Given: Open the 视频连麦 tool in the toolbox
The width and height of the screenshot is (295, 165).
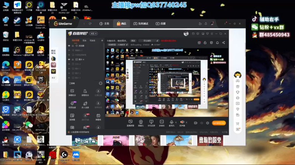Looking at the screenshot, I should 72,105.
